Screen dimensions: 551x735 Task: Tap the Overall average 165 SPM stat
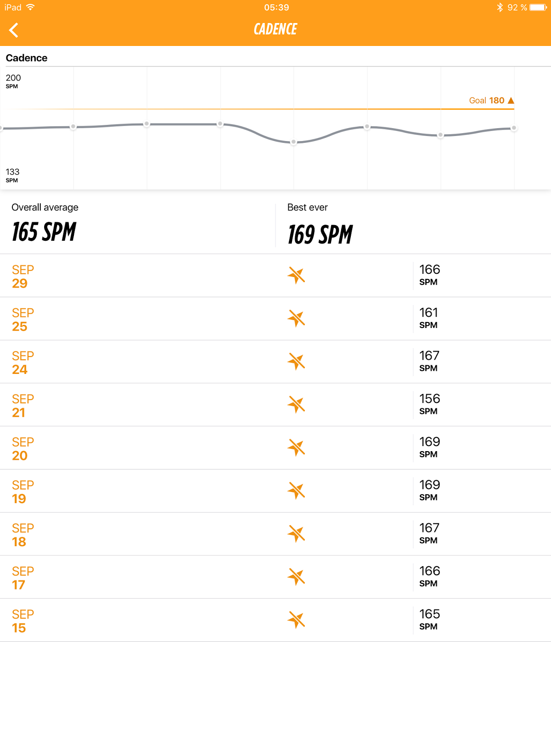coord(45,223)
